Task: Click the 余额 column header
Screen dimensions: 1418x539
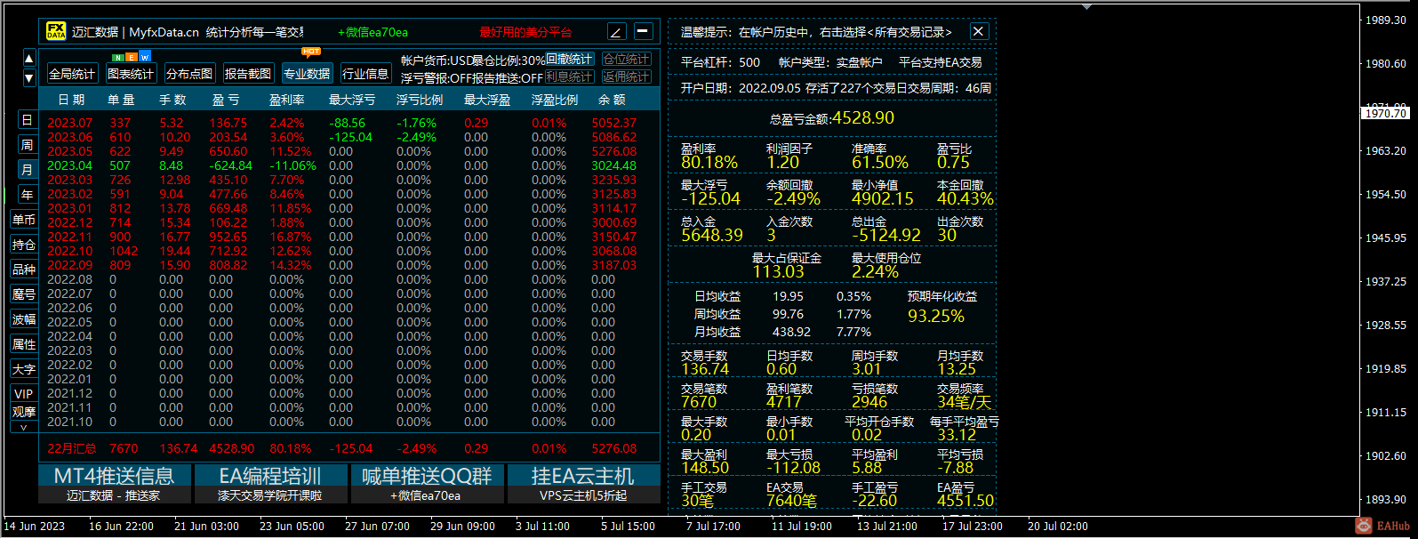Action: pos(612,100)
